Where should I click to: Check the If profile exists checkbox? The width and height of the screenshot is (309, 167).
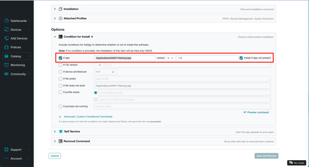click(61, 92)
